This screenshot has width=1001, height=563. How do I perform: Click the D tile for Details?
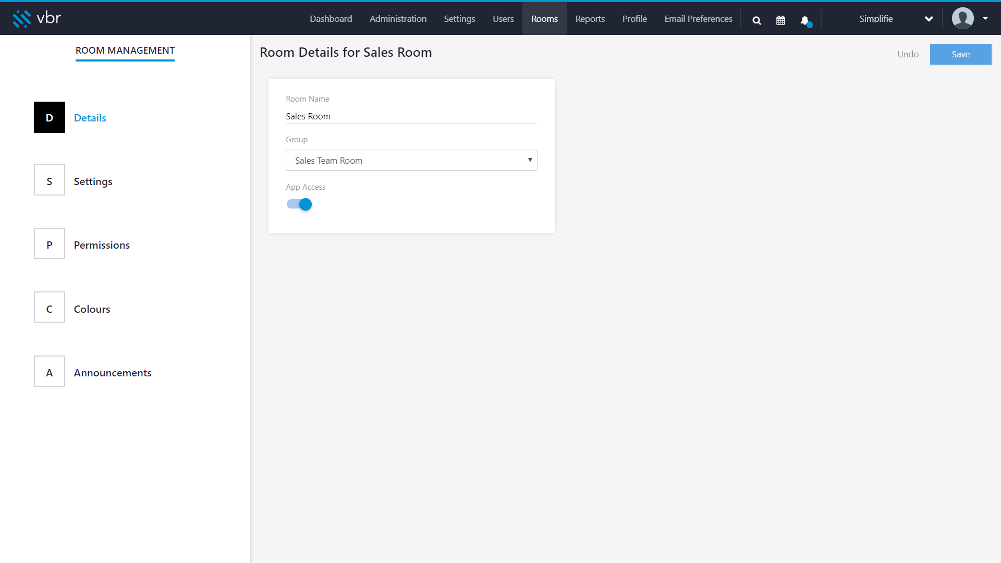50,117
